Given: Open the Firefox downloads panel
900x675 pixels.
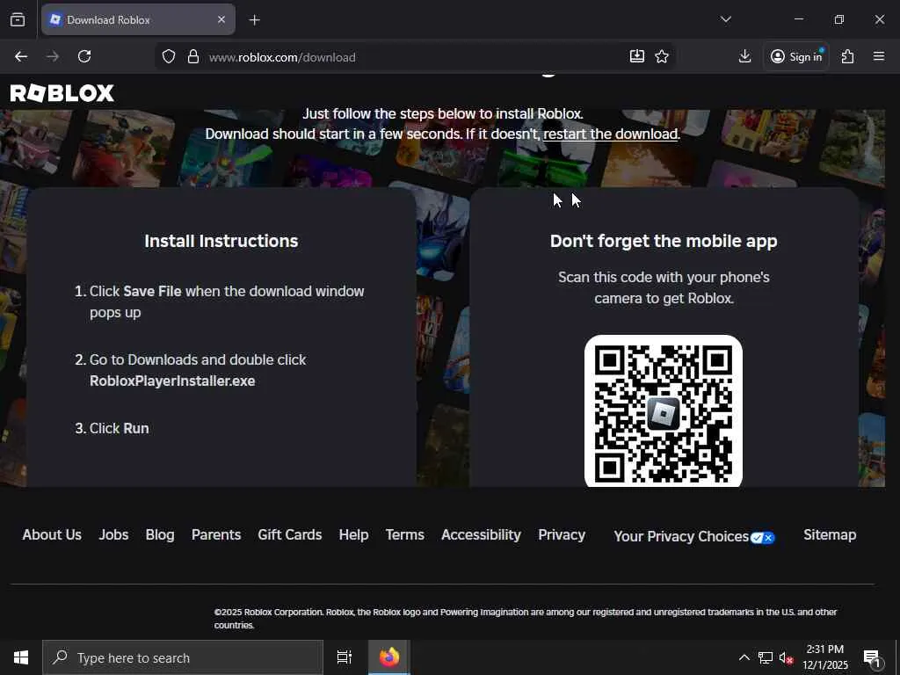Looking at the screenshot, I should click(744, 56).
